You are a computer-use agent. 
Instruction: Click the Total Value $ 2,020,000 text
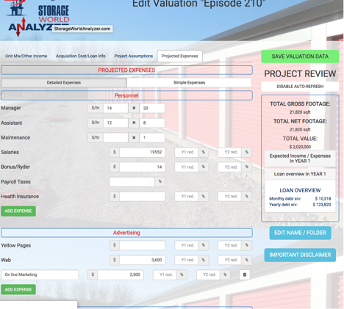tap(300, 147)
